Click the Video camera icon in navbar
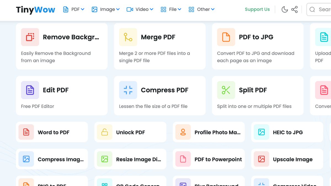The image size is (331, 186). (x=130, y=10)
